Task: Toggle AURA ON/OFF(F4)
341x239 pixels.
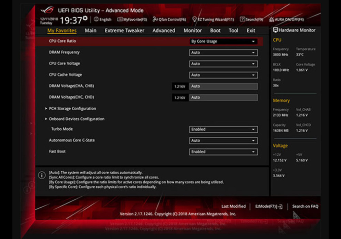Action: coord(287,19)
